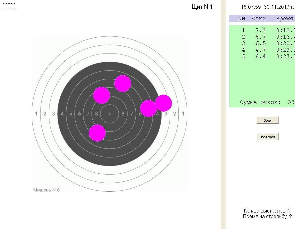Click the target's center bullseye dot
Image resolution: width=295 pixels, height=229 pixels.
[x=110, y=114]
